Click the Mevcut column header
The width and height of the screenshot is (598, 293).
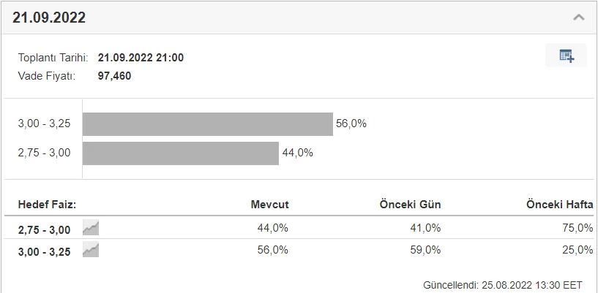[x=269, y=205]
